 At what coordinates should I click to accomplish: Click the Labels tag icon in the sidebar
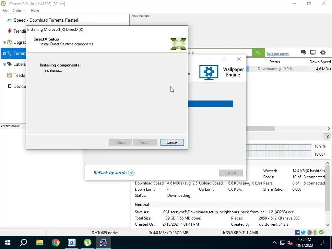[x=9, y=64]
